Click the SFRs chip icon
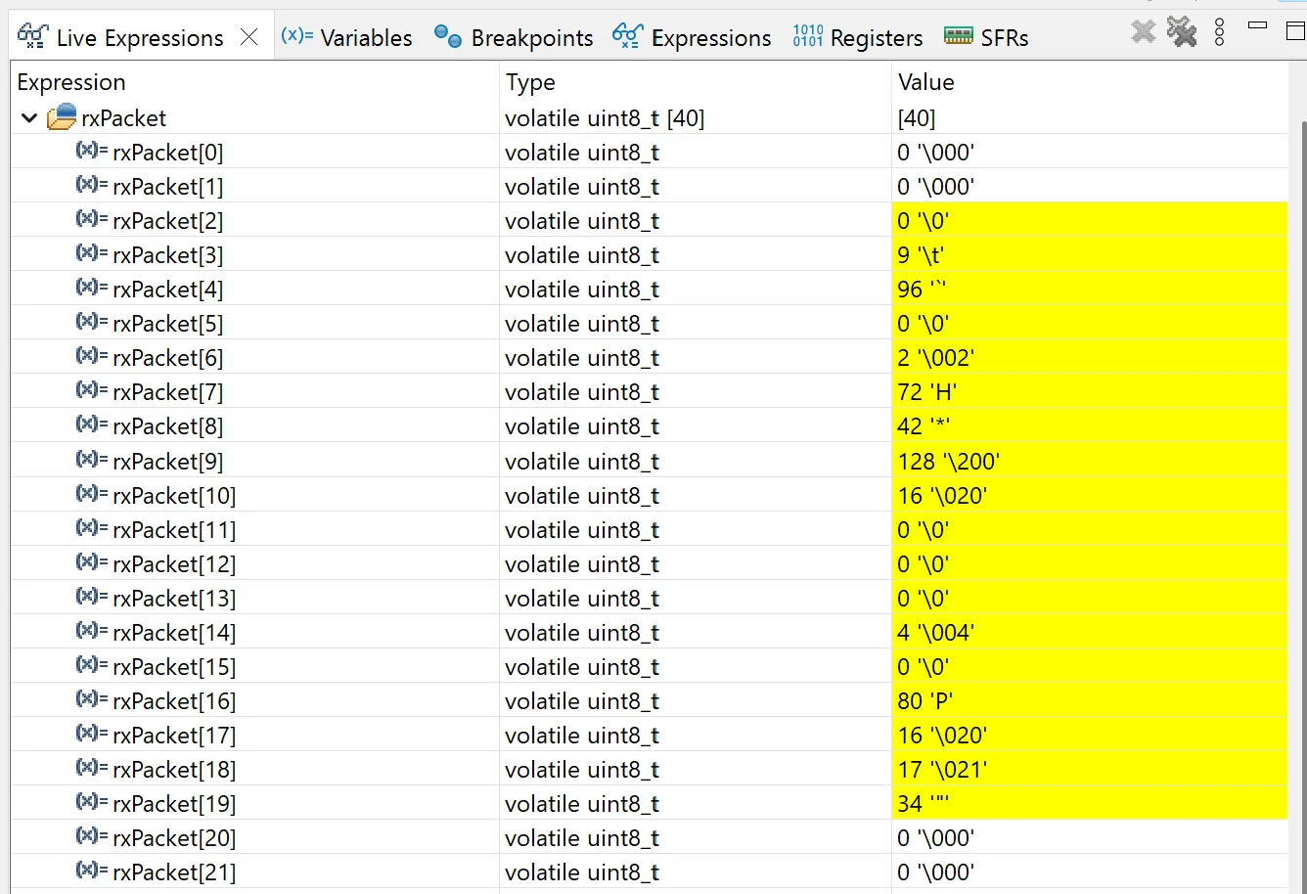 [959, 36]
